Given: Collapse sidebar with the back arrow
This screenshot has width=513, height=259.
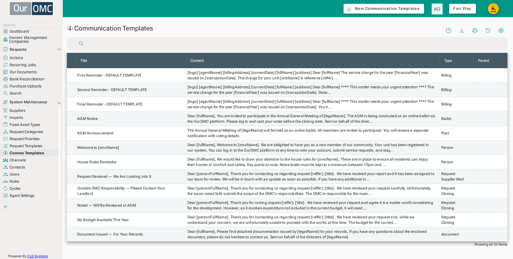Looking at the screenshot, I should [x=6, y=207].
